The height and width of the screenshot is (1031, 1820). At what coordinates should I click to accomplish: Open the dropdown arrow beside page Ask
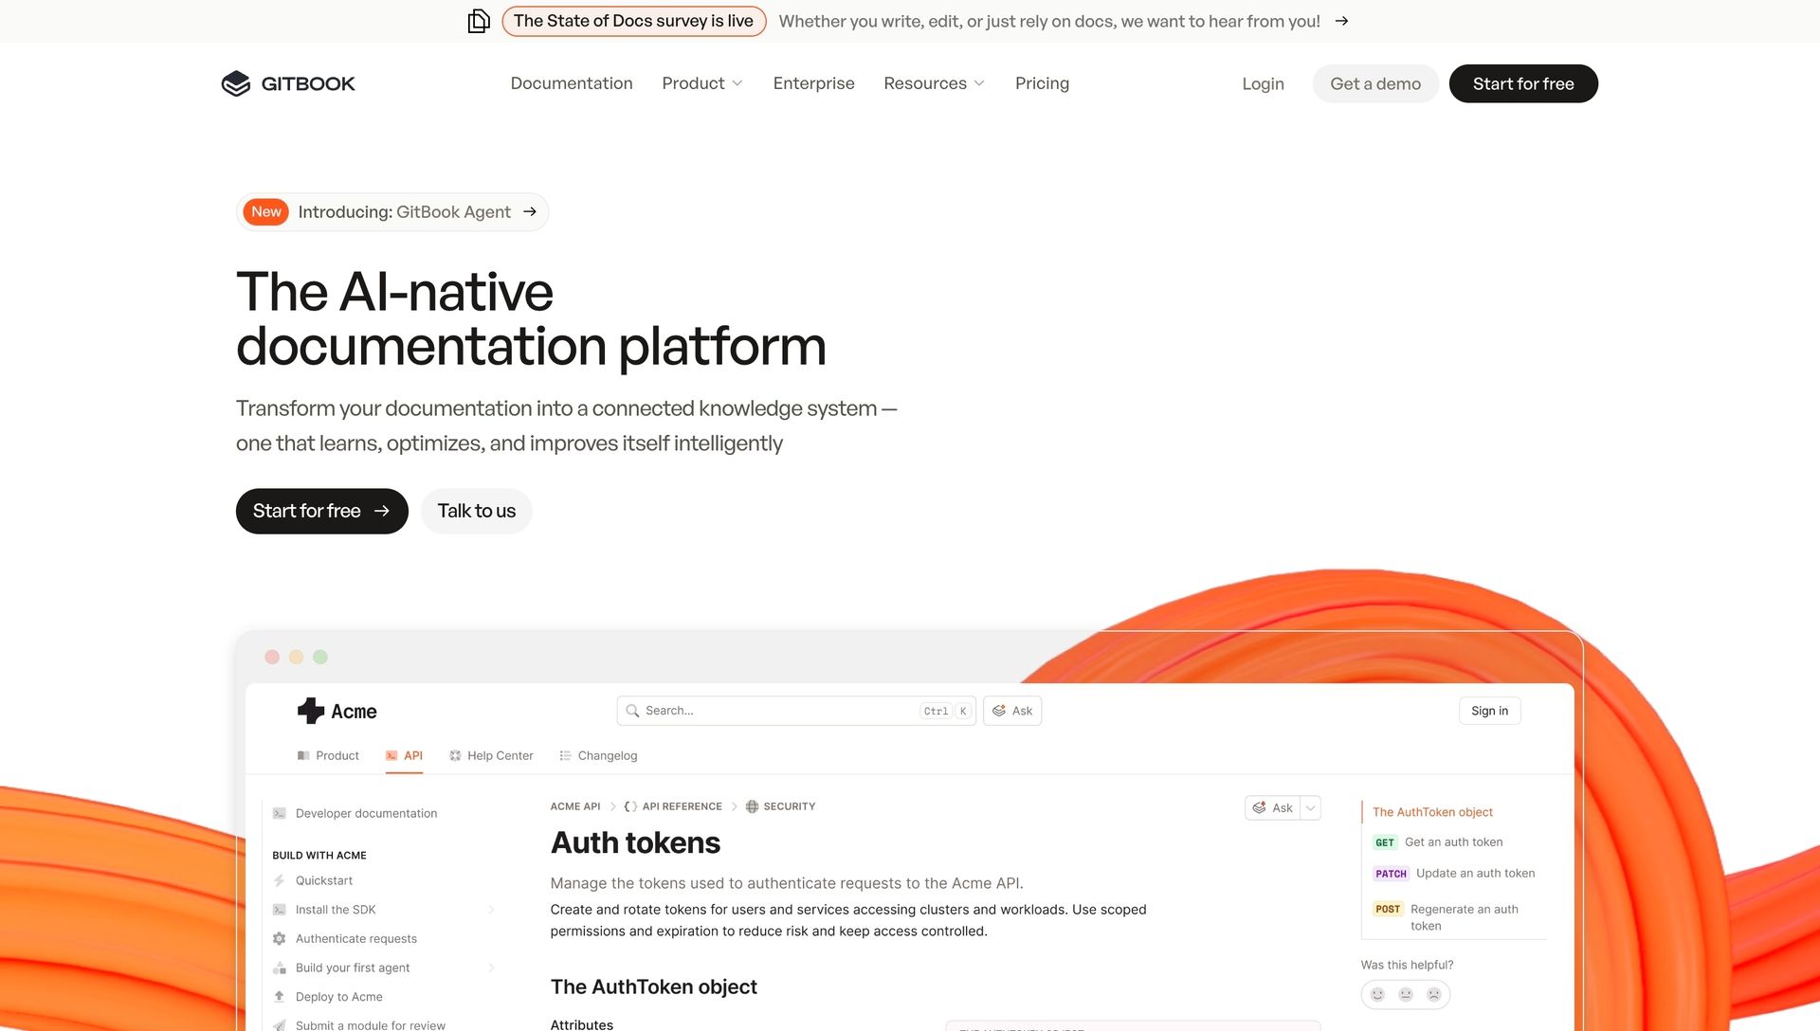click(x=1310, y=807)
